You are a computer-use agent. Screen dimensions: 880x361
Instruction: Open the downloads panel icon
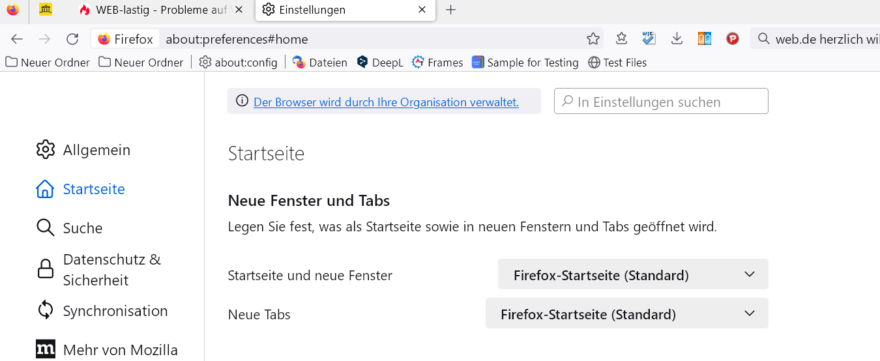click(x=677, y=39)
